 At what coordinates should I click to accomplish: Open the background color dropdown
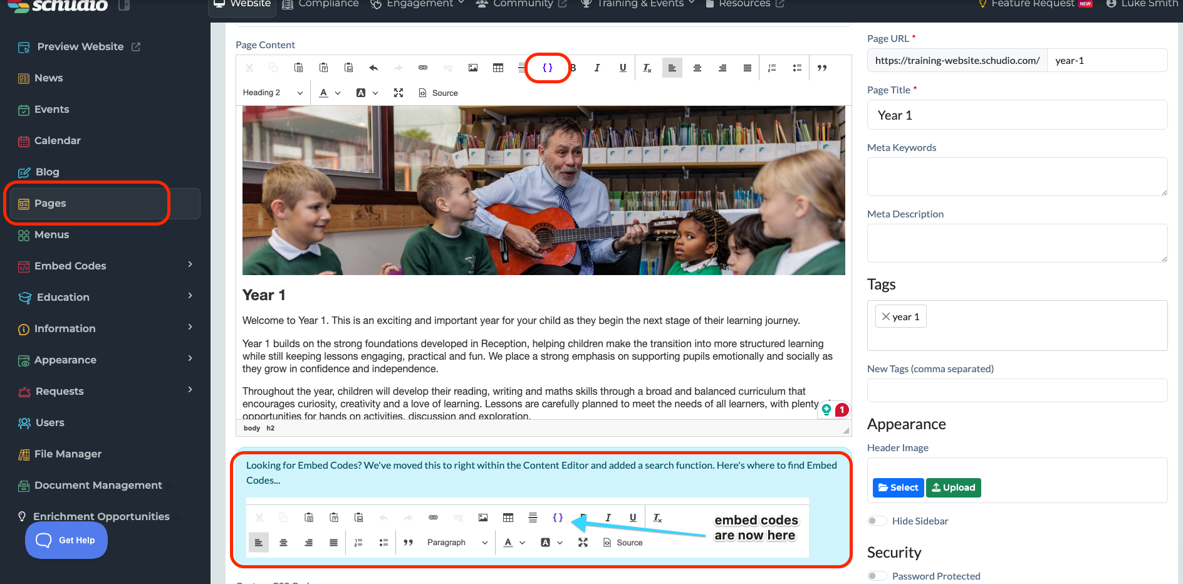(x=367, y=93)
